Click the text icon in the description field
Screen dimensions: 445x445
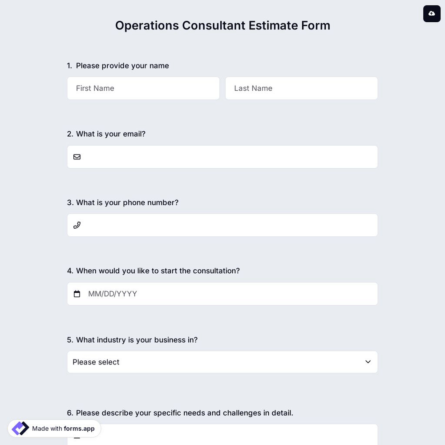coord(77,437)
